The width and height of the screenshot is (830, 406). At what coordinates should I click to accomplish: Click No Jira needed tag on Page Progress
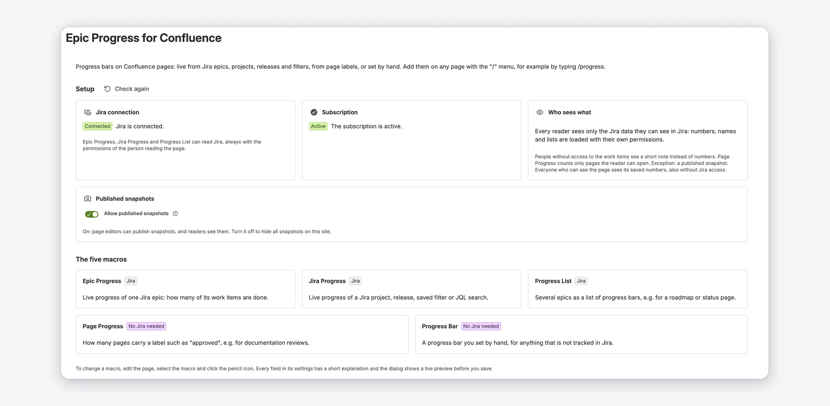(146, 326)
